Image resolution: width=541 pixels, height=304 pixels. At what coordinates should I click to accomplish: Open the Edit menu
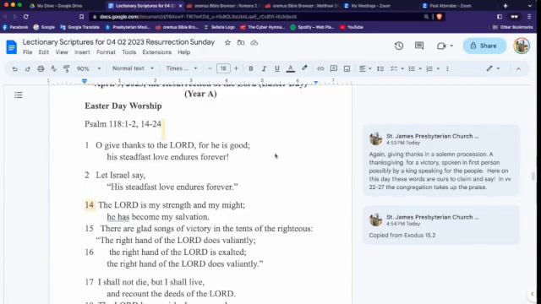click(x=43, y=52)
